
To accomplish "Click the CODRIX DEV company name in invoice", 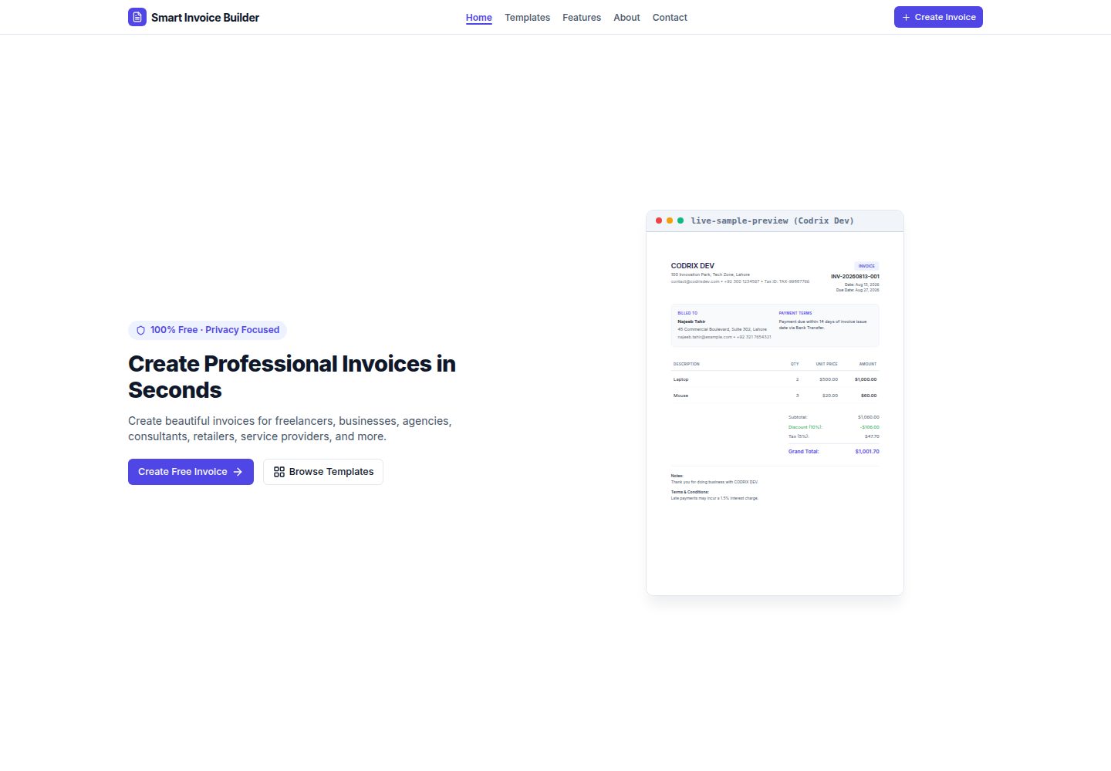I will coord(693,265).
